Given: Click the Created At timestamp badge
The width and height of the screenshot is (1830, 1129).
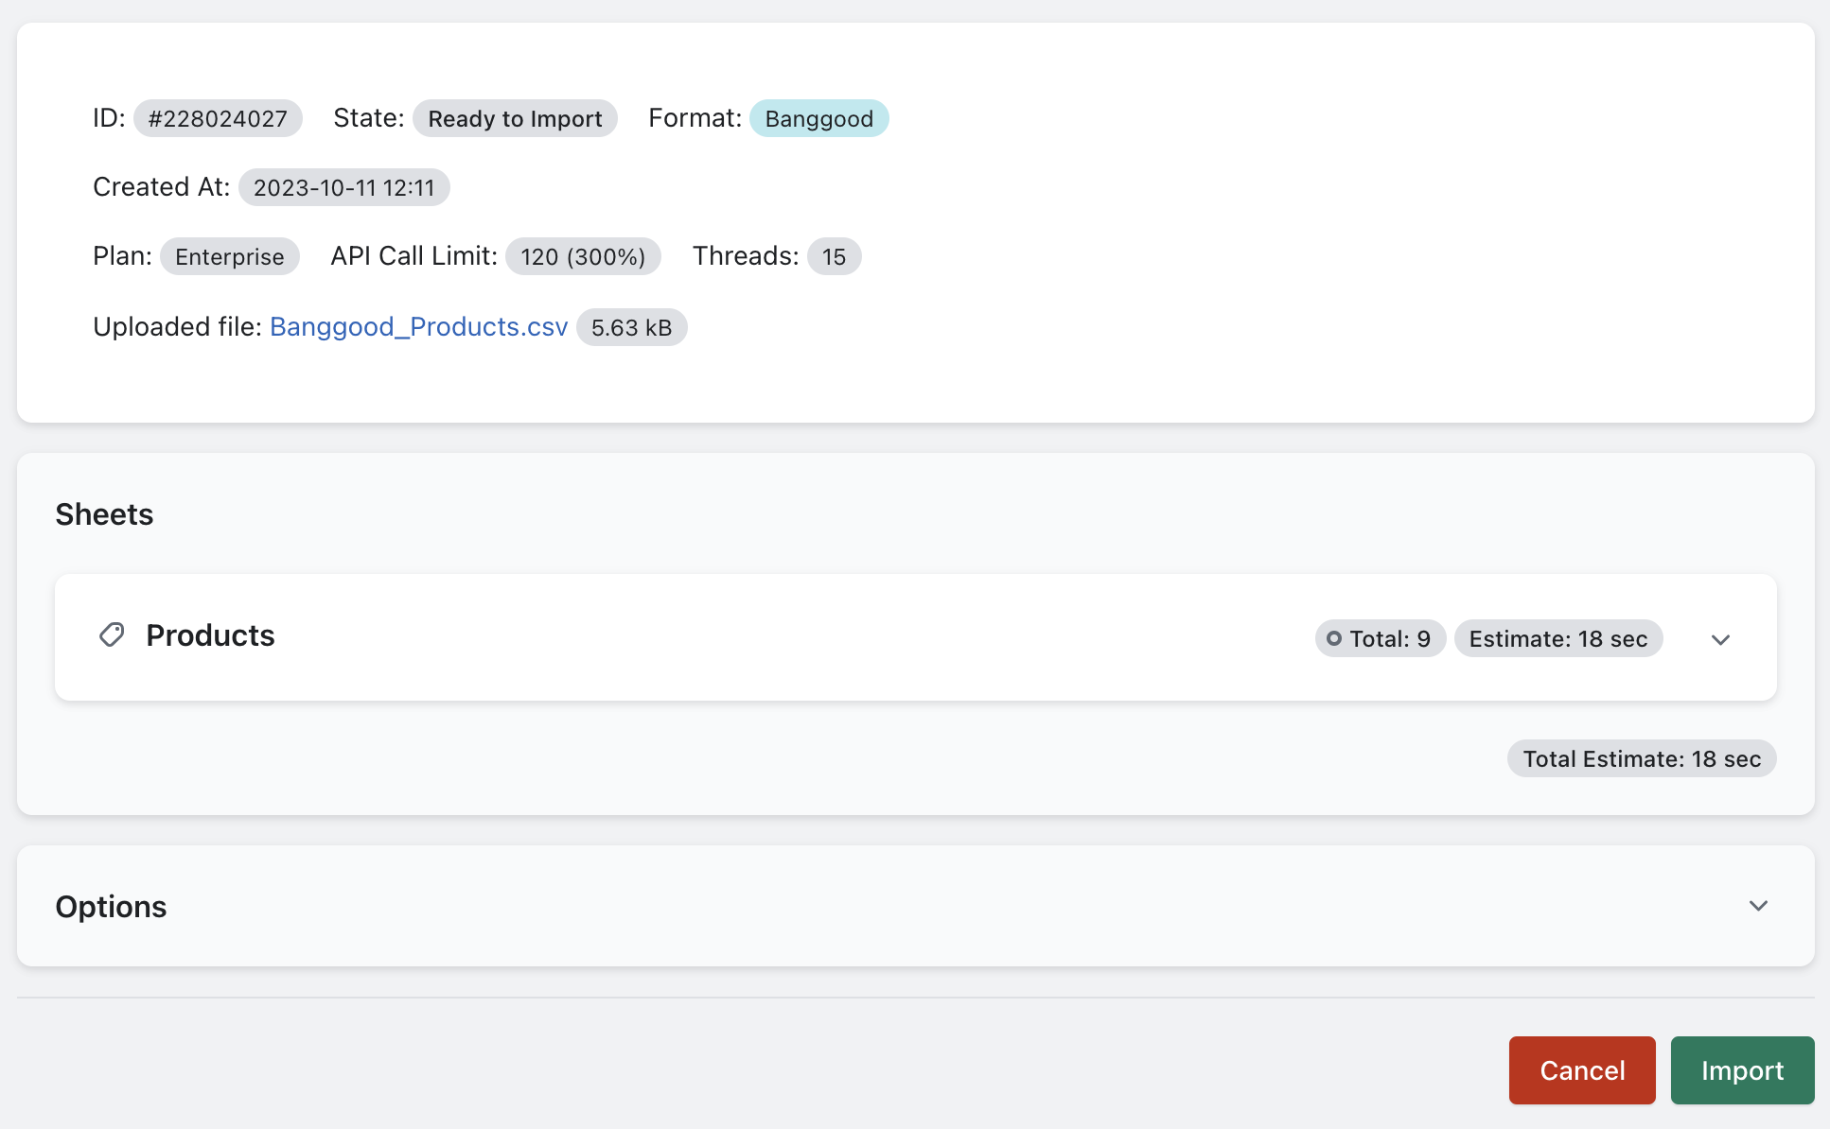Looking at the screenshot, I should 344,187.
